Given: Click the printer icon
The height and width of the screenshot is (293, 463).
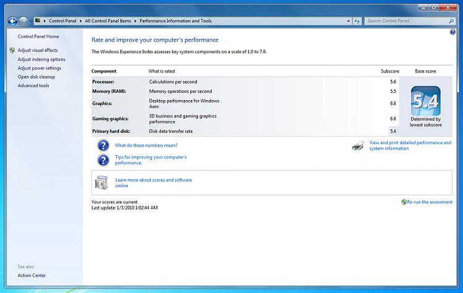Looking at the screenshot, I should [x=357, y=146].
